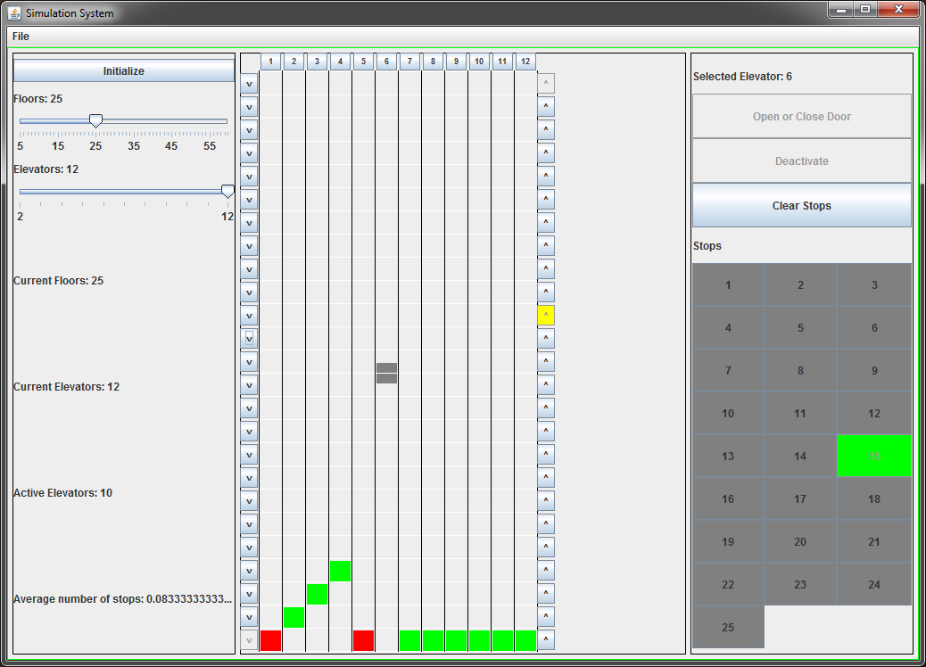Viewport: 926px width, 667px height.
Task: Click the Elevators slider thumb at 12
Action: click(x=227, y=192)
